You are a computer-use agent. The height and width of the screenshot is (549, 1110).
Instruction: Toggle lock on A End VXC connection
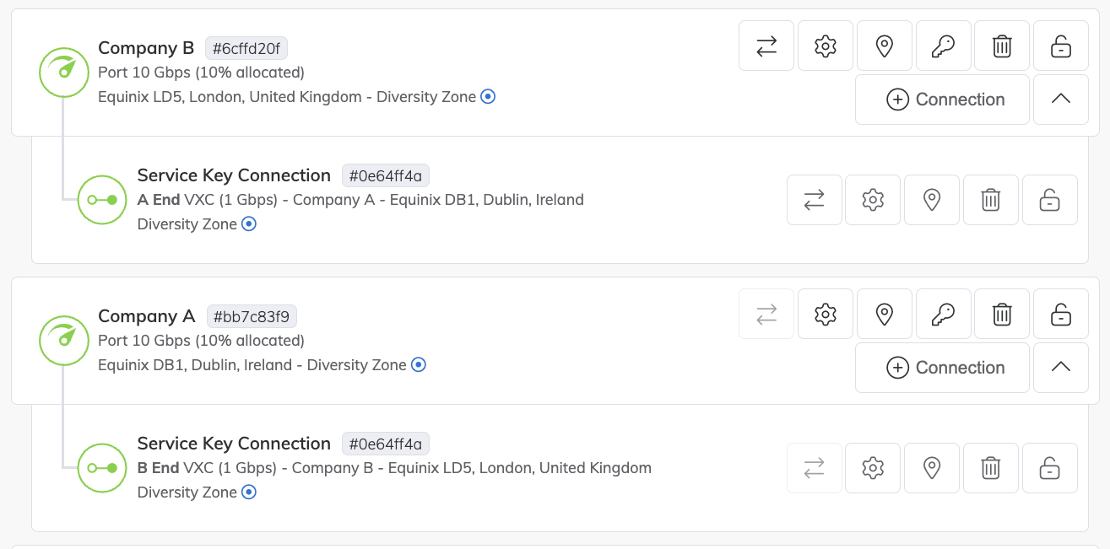tap(1049, 200)
